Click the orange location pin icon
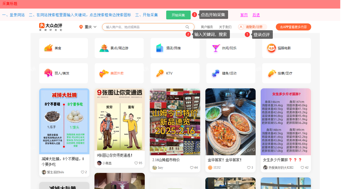Screen dimensions: 341x189 click(81, 27)
